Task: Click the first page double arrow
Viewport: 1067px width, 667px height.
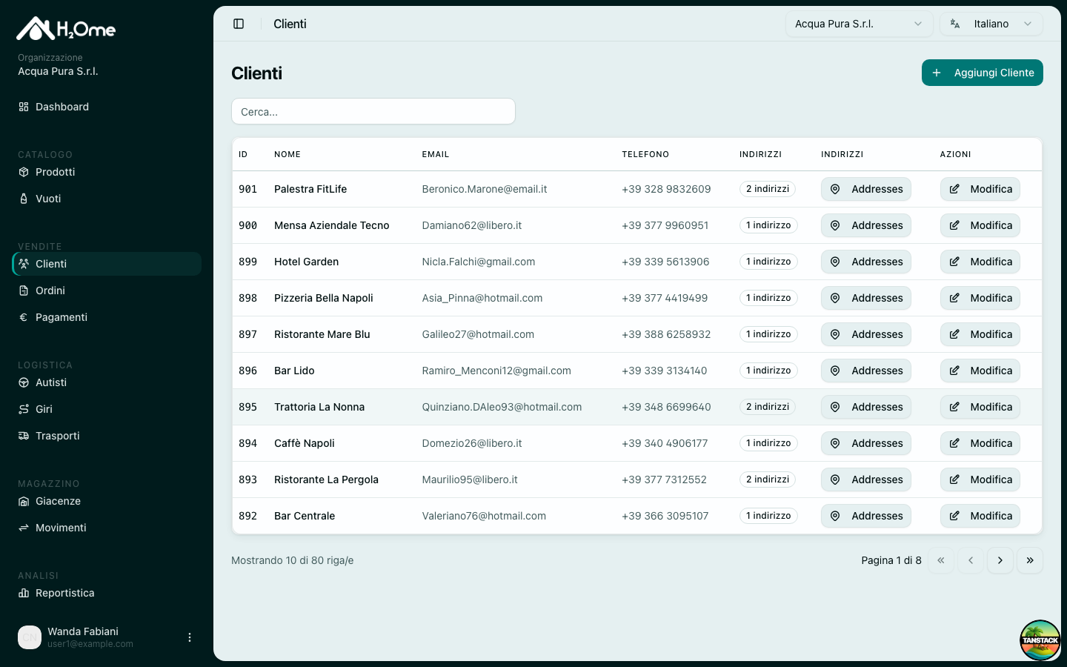Action: [941, 560]
